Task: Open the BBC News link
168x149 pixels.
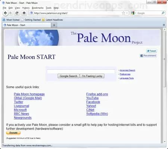Action: (x=21, y=114)
